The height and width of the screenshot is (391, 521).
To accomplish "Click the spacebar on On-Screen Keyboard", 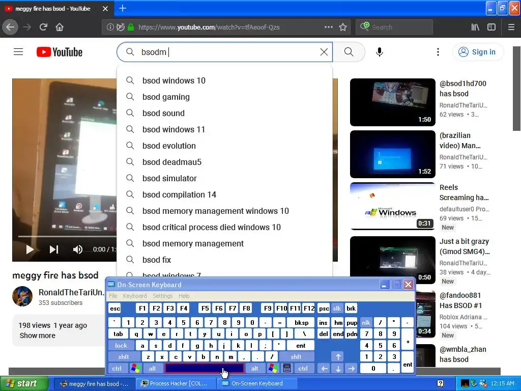I will pyautogui.click(x=205, y=369).
